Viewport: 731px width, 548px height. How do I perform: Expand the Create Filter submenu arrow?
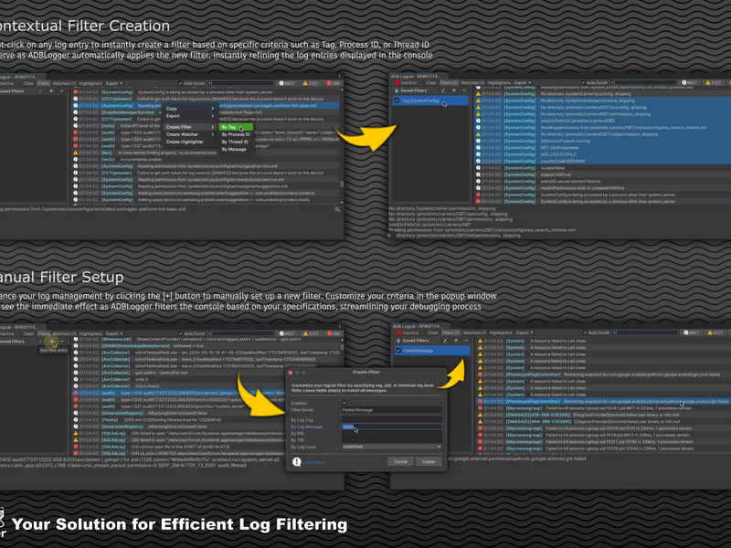point(213,127)
